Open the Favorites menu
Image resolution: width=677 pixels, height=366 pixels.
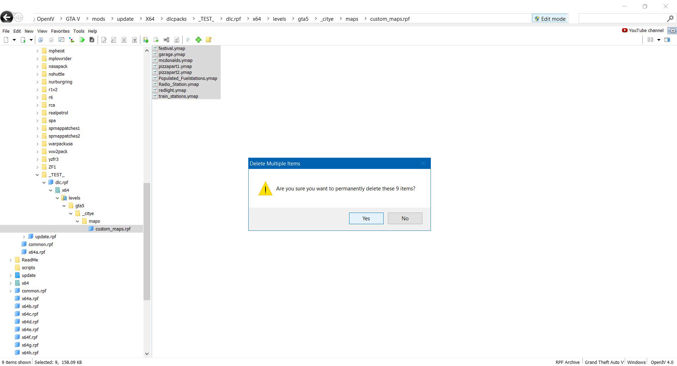pyautogui.click(x=60, y=31)
